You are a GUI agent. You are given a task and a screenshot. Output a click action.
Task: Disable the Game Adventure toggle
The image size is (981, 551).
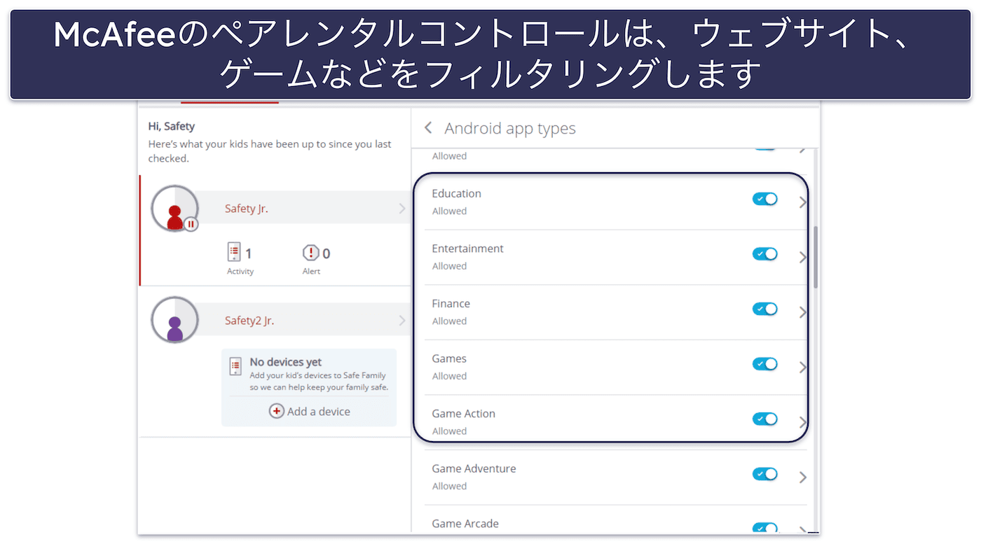764,474
